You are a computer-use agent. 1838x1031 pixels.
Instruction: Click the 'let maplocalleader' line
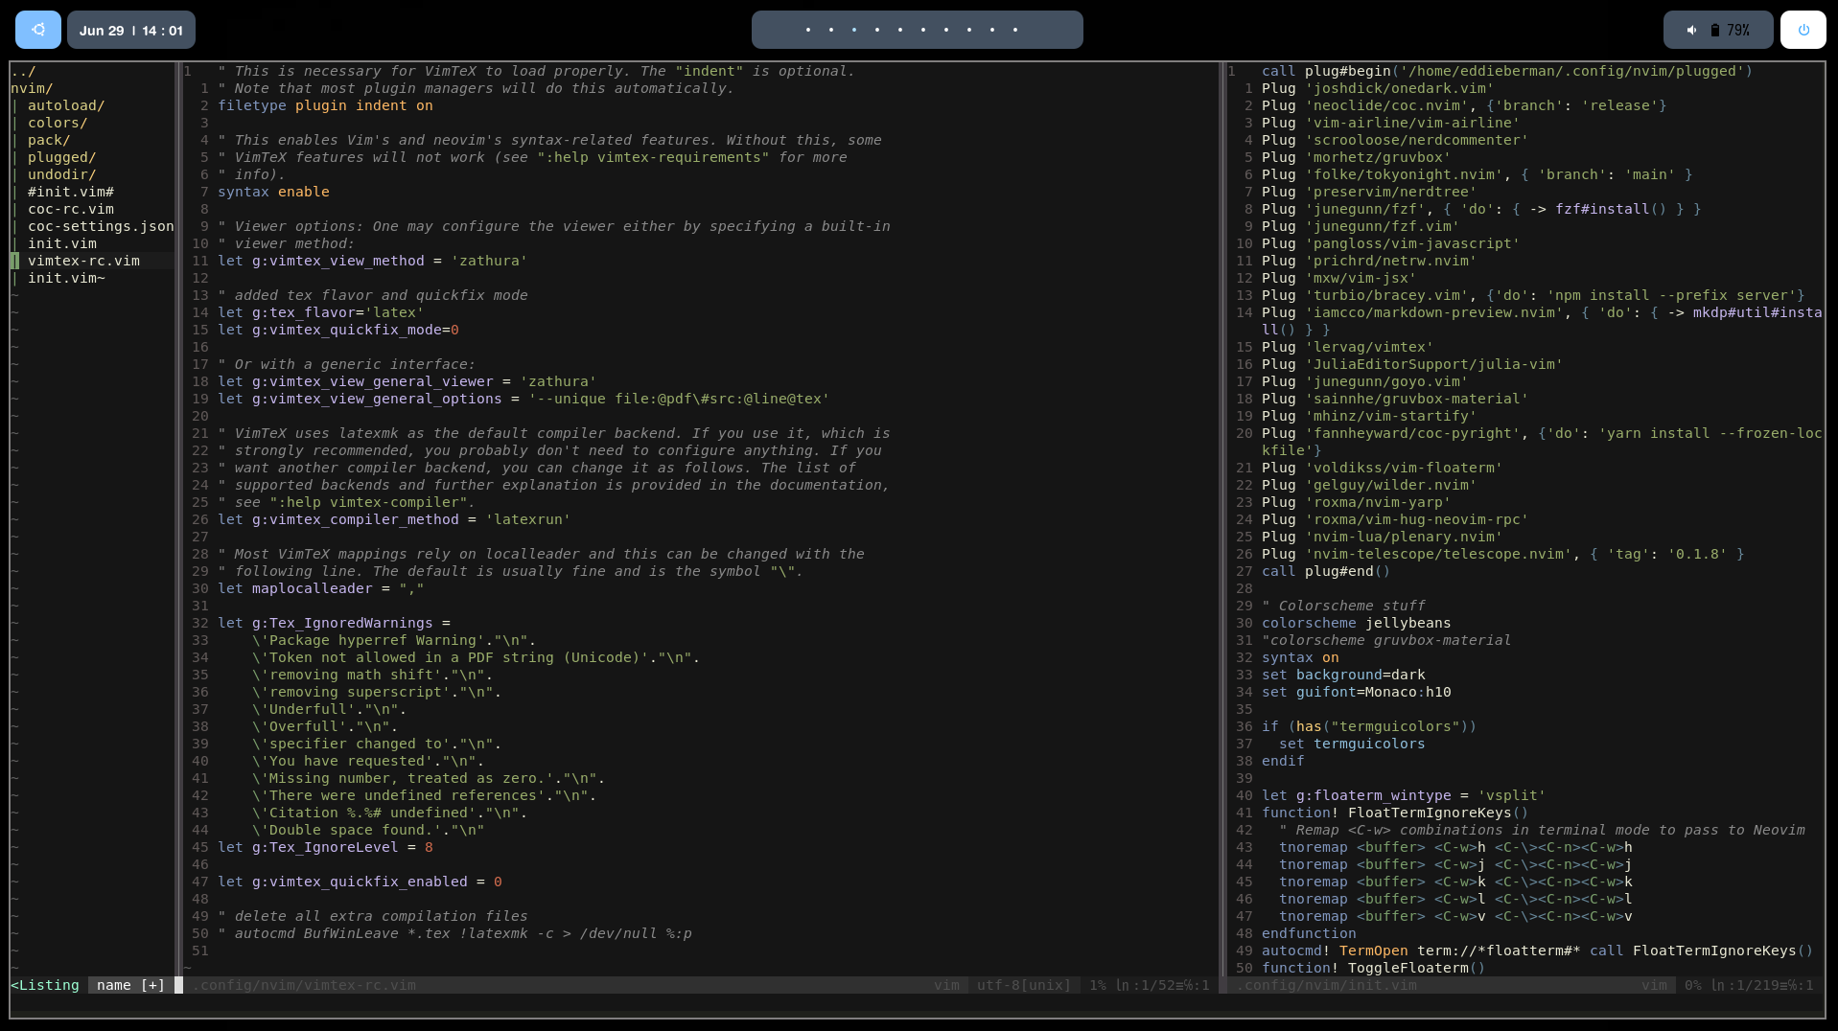click(x=320, y=588)
